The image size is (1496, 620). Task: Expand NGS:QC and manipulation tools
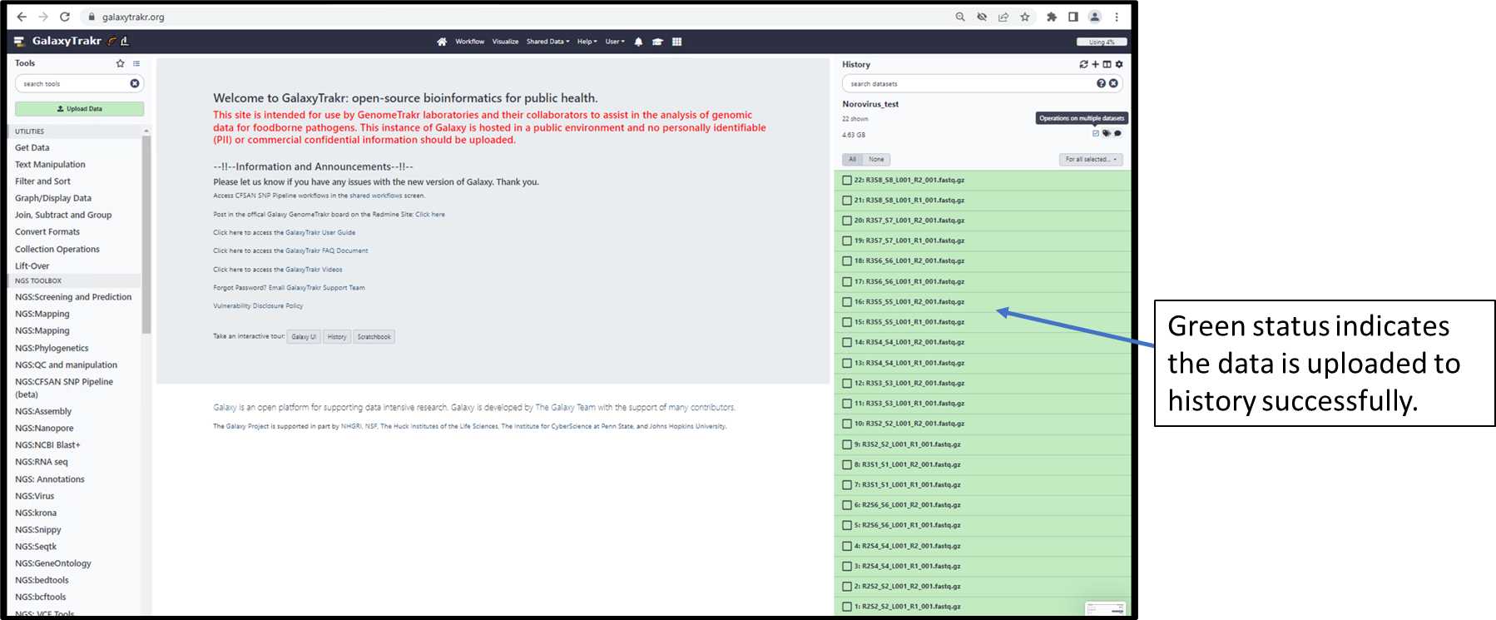[66, 365]
